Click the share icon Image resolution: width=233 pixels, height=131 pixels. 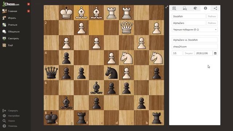215,8
